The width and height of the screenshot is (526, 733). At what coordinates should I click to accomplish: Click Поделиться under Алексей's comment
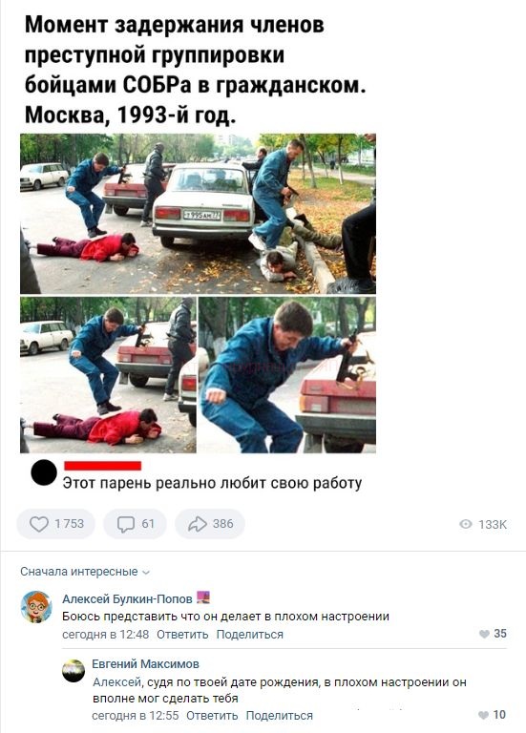click(250, 635)
